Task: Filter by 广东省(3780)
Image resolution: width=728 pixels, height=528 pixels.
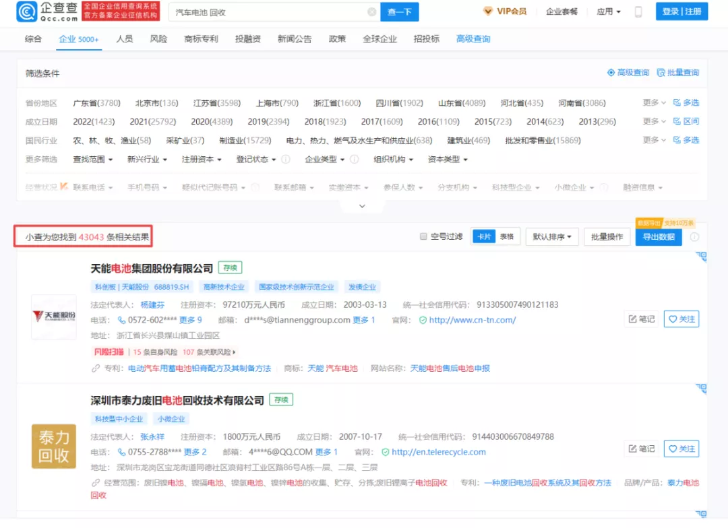Action: coord(96,102)
